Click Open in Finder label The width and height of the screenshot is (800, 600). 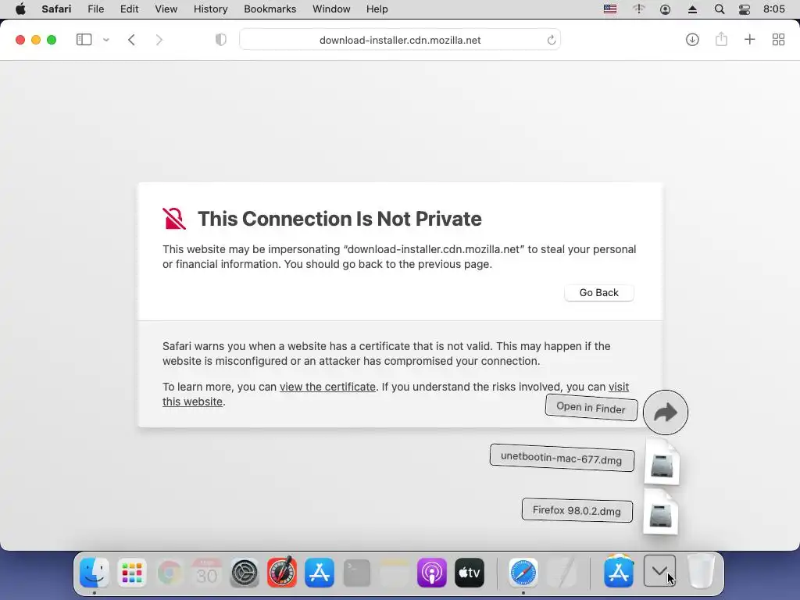point(591,407)
